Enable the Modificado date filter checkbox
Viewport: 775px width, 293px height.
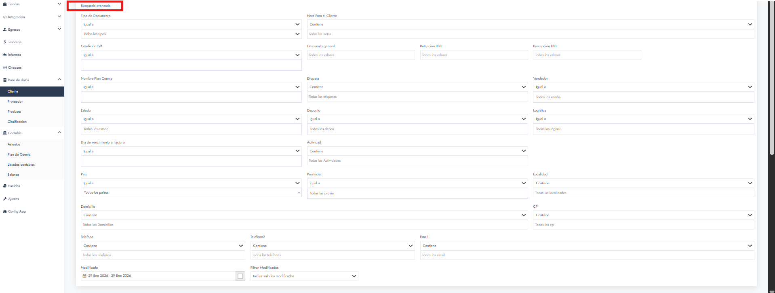(x=240, y=276)
